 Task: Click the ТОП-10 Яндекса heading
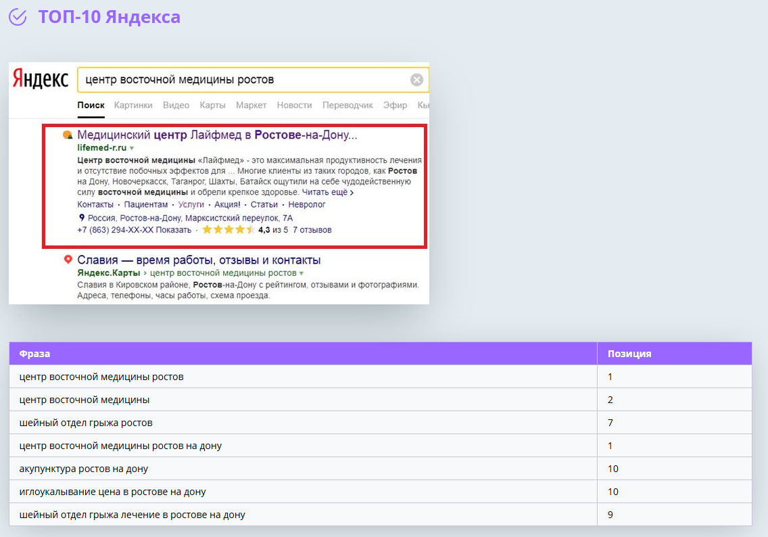click(110, 17)
